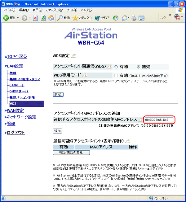This screenshot has width=186, height=202.
Task: Open help icon beside MAC address field
Action: (141, 120)
